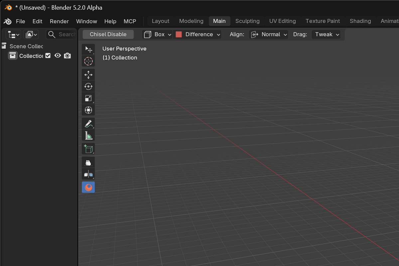Click the Scene Collection icon
Image resolution: width=399 pixels, height=266 pixels.
pyautogui.click(x=4, y=46)
